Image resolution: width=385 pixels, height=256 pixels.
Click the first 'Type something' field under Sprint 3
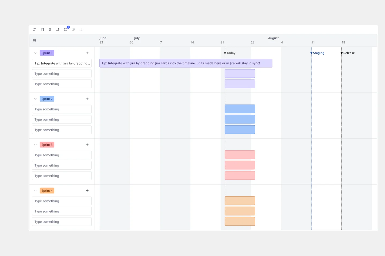[x=62, y=155]
